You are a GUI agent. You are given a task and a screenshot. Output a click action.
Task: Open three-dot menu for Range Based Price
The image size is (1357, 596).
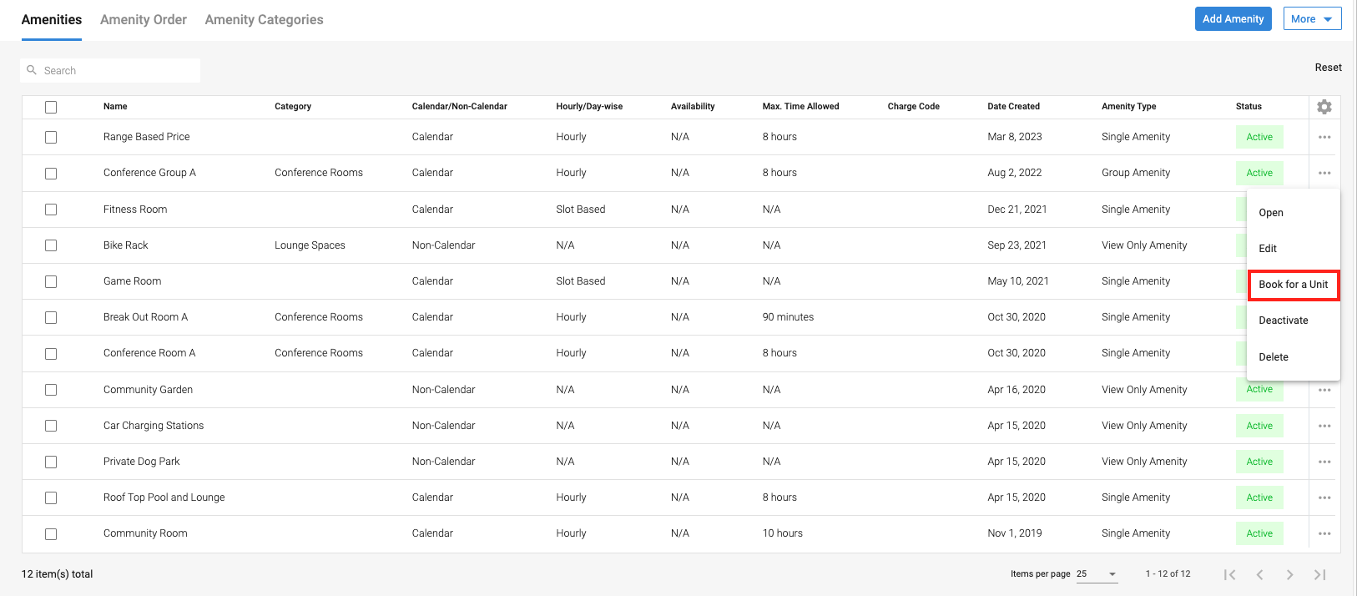coord(1324,137)
